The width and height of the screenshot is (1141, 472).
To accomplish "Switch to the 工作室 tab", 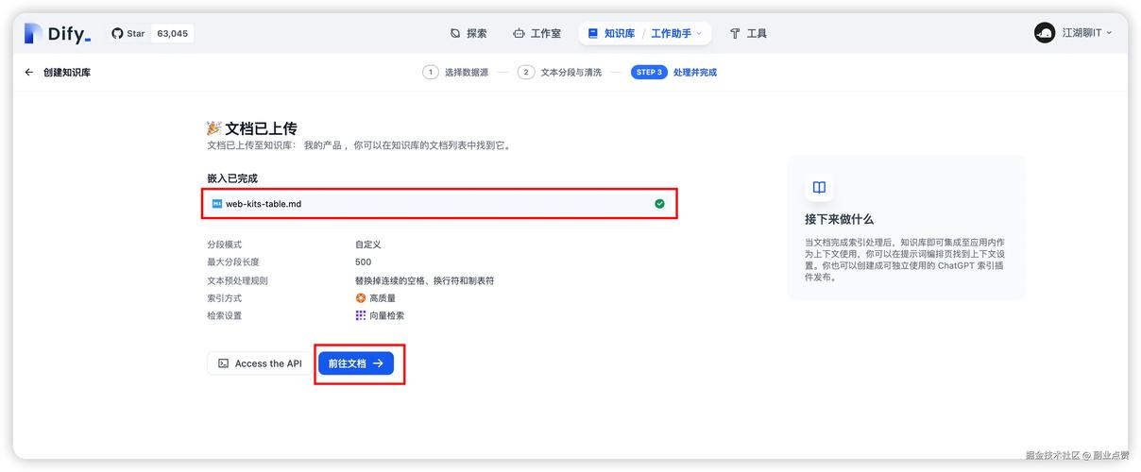I will tap(536, 33).
